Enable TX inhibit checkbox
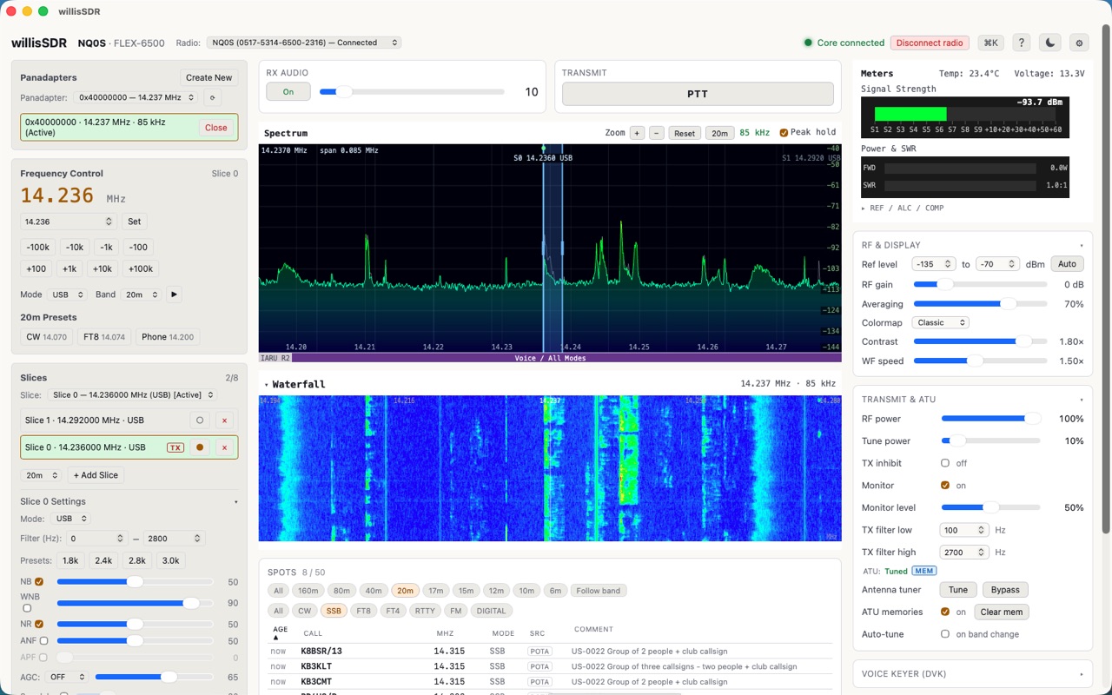The height and width of the screenshot is (695, 1112). 945,463
